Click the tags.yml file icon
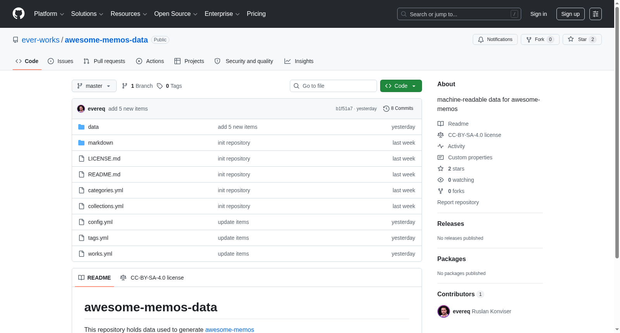Screen dimensions: 620x333 (81, 238)
